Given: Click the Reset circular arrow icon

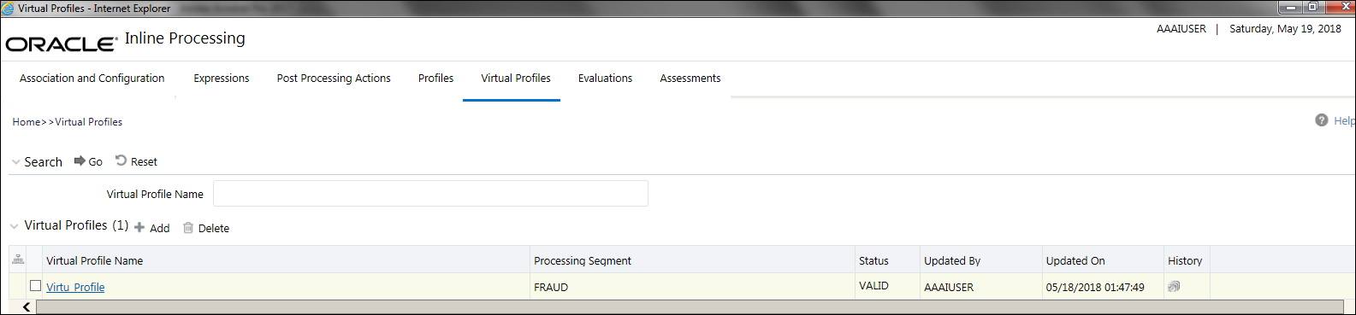Looking at the screenshot, I should point(121,160).
